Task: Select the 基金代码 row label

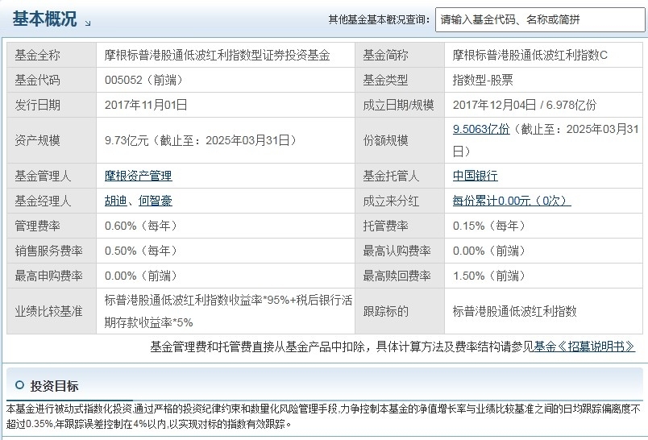Action: click(x=38, y=80)
